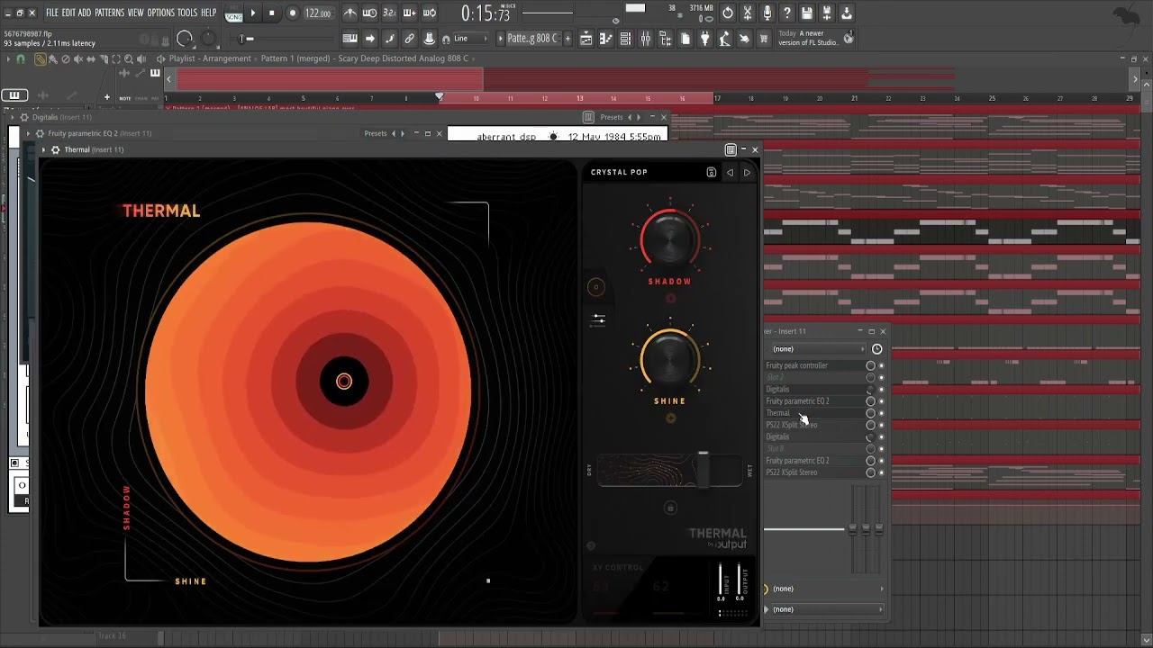Screen dimensions: 1153x648
Task: Open the Channel rack from toolbar
Action: 625,39
